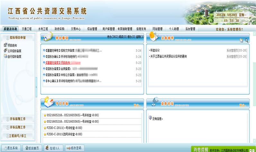This screenshot has height=152, width=256.
Task: Click the 今日开标 panel icon
Action: [x=49, y=102]
